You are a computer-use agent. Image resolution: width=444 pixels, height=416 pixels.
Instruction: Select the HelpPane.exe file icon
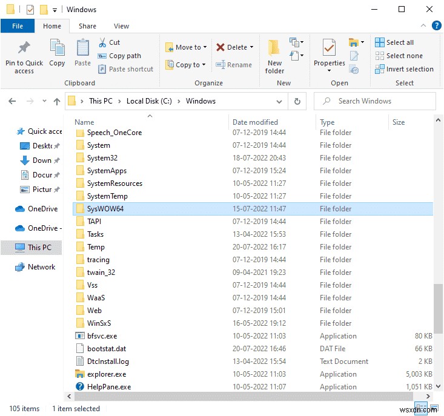80,386
